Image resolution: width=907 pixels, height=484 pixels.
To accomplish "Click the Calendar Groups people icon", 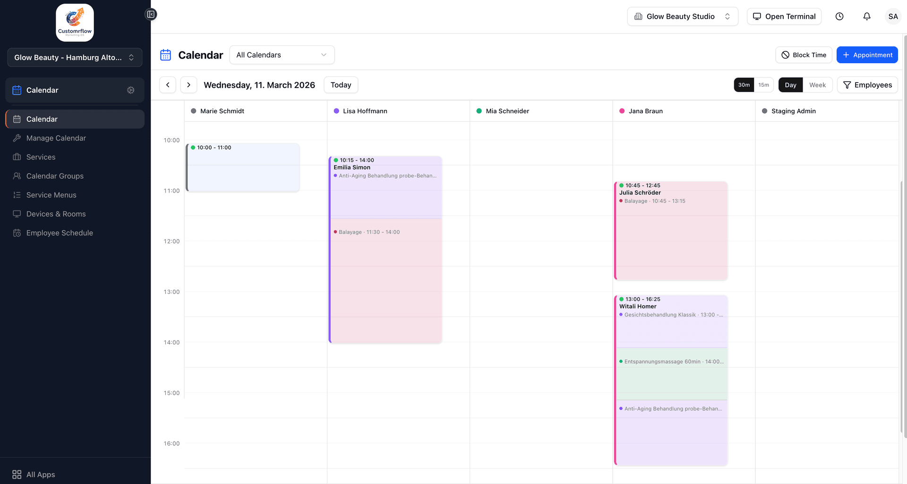I will pyautogui.click(x=17, y=176).
